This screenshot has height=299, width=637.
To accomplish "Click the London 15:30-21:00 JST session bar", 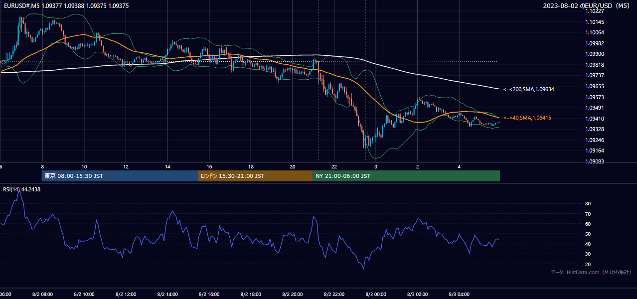I will click(x=255, y=176).
